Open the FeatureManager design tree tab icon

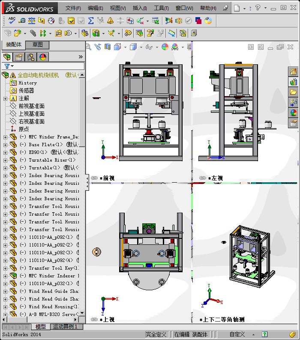[7, 57]
